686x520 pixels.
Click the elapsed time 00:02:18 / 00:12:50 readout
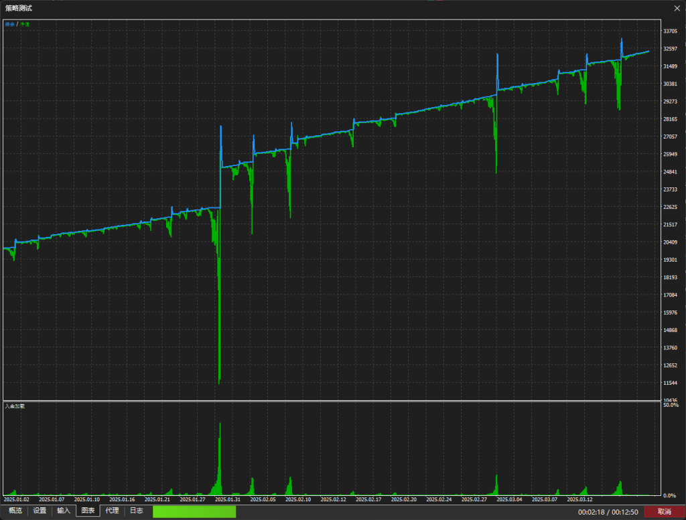pos(608,511)
